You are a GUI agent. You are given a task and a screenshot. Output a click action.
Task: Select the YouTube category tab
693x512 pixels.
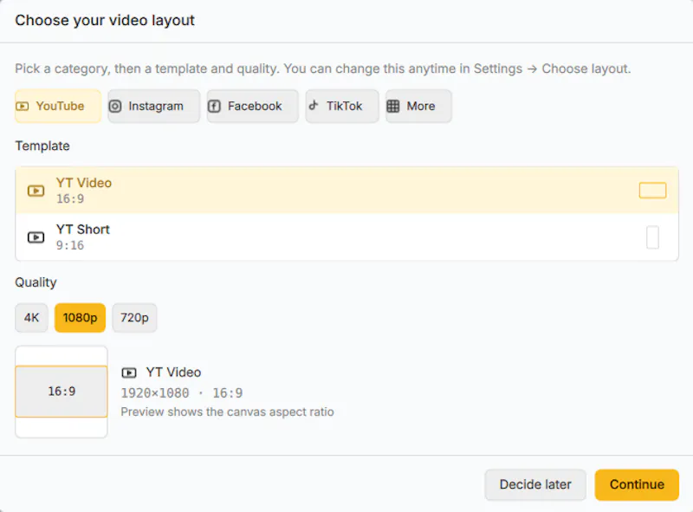click(x=58, y=106)
